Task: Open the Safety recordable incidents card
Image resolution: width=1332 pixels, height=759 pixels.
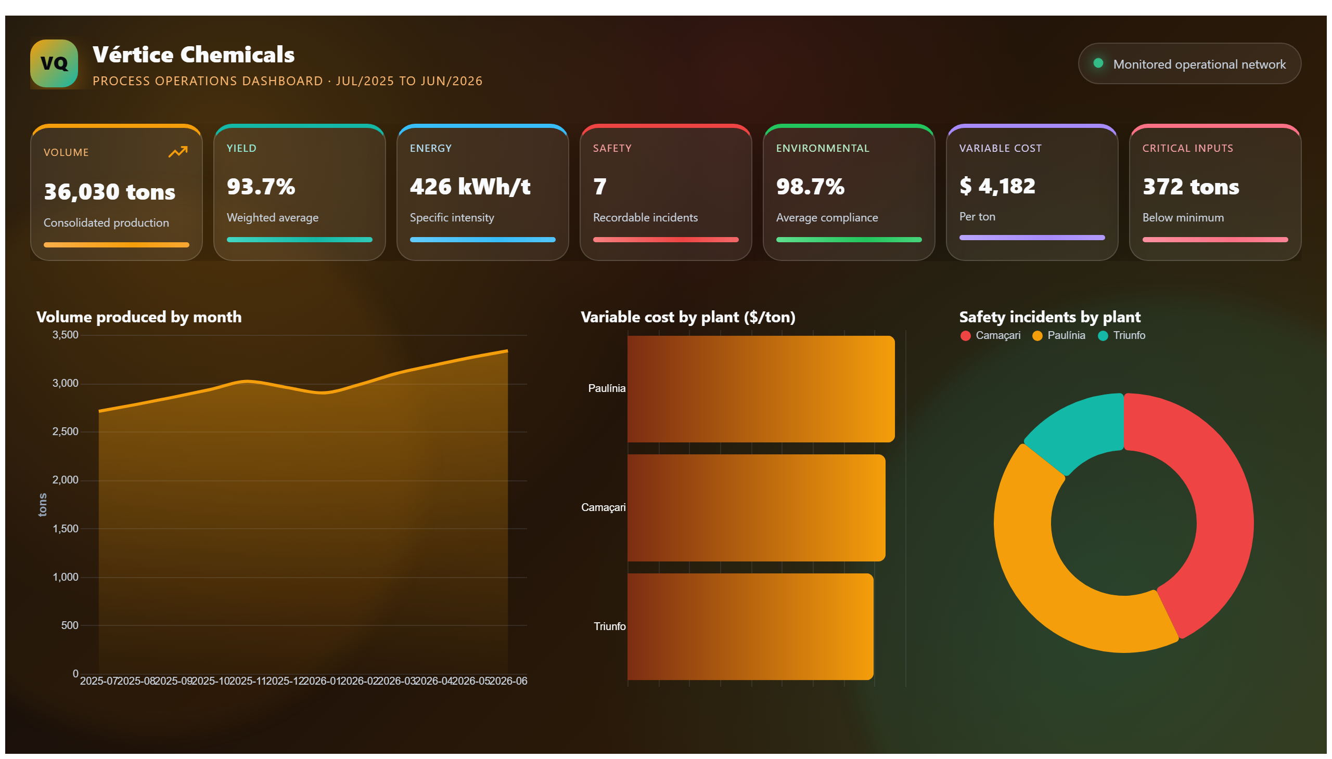Action: [x=665, y=192]
